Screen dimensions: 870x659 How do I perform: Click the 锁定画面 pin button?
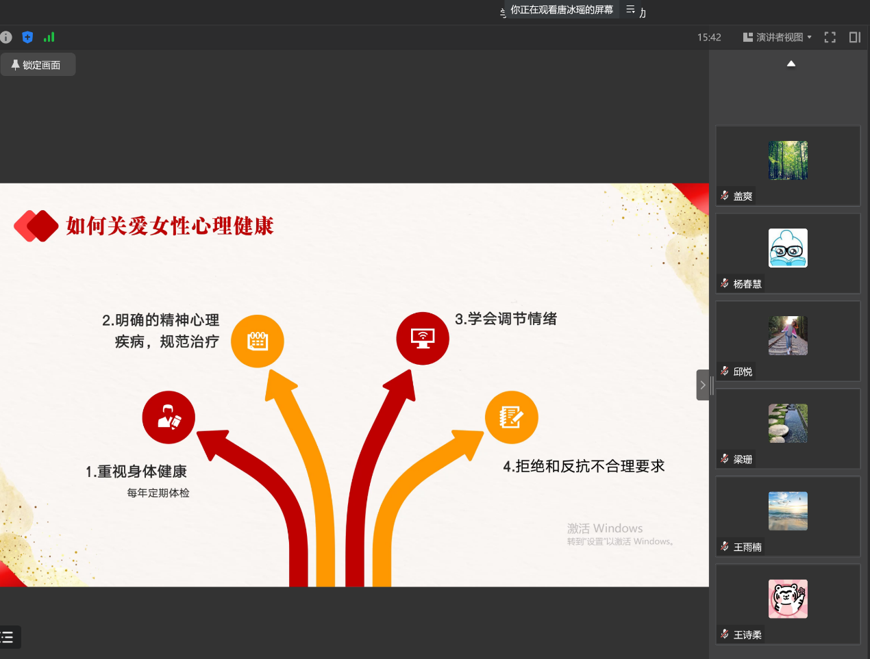(x=38, y=65)
